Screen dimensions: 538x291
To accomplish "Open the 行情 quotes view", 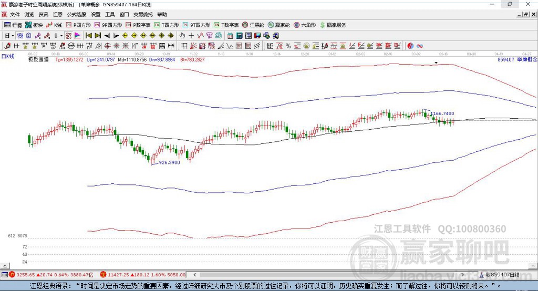I will click(x=13, y=25).
